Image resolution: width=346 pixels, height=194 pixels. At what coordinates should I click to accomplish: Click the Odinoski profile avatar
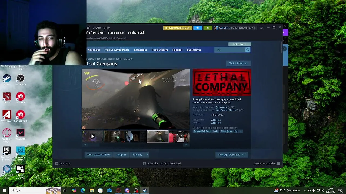point(216,28)
